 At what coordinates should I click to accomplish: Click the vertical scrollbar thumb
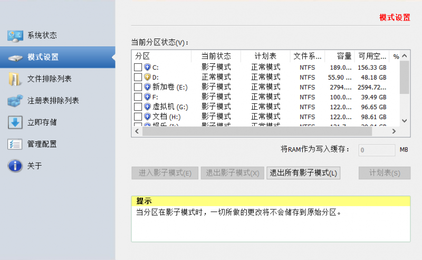coord(405,78)
